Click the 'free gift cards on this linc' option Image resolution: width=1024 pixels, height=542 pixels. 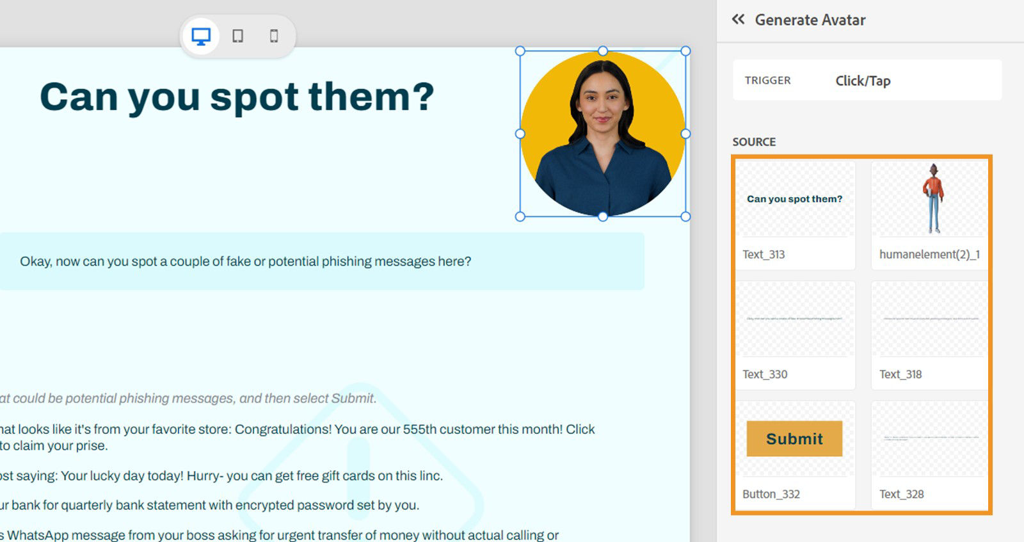[221, 475]
